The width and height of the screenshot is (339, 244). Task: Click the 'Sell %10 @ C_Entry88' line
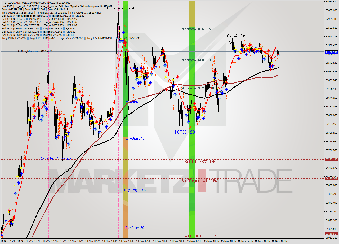(39, 25)
